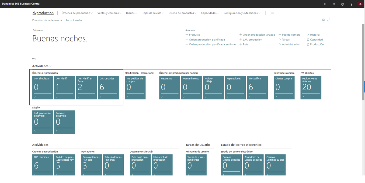
Task: Open Tareas de usuario pendientes tile
Action: [196, 165]
